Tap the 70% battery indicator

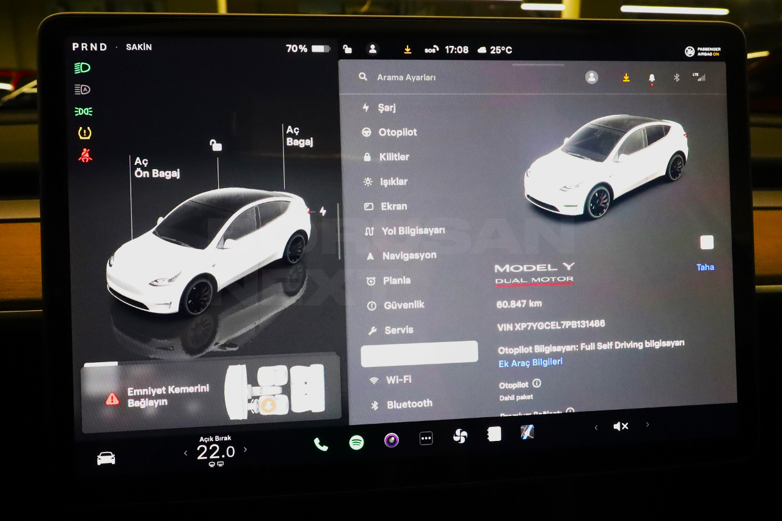pyautogui.click(x=308, y=48)
